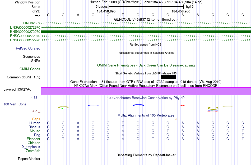Select the Elephant alignment row label
251x165 pixels.
33,139
